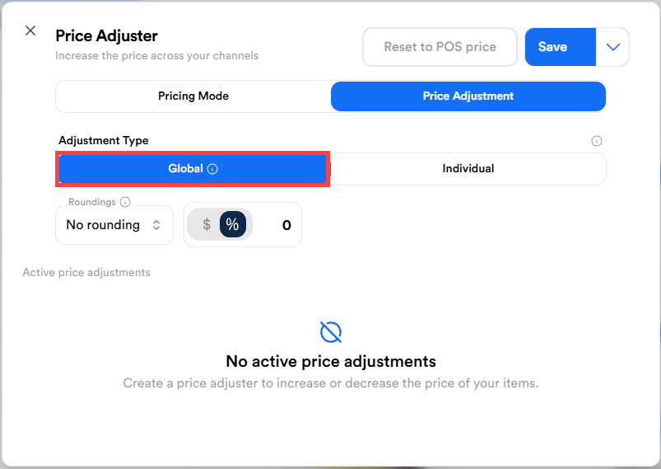Click the crossed-circle no adjustments icon
This screenshot has height=469, width=661.
point(331,332)
